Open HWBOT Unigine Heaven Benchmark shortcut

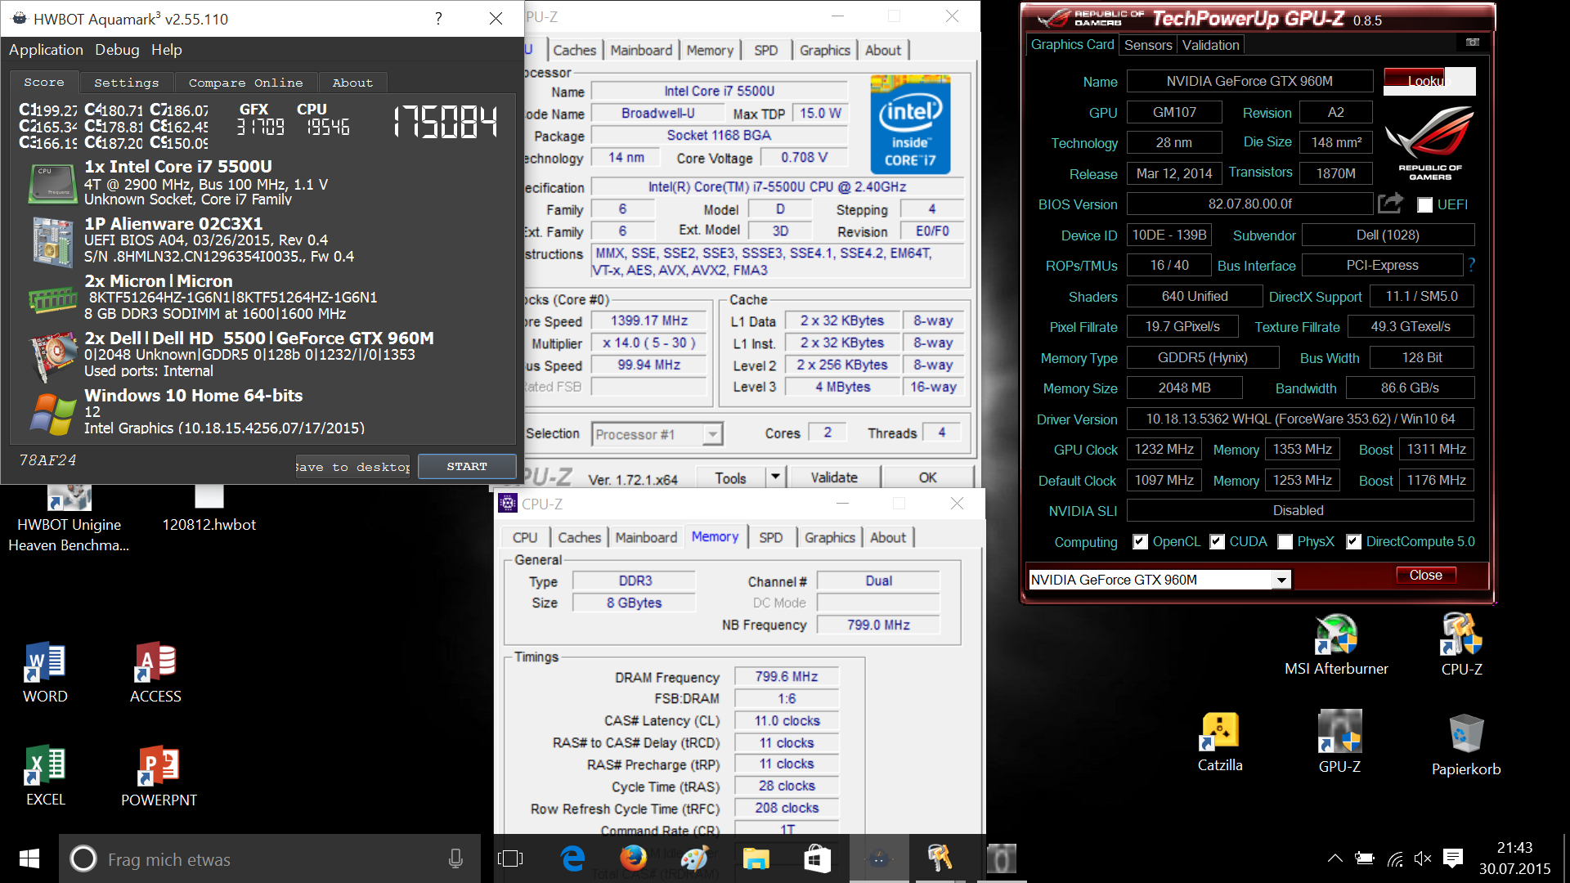[69, 520]
